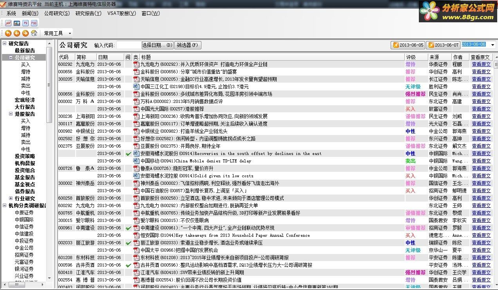
Task: Open the bar chart toolbar icon
Action: pyautogui.click(x=17, y=23)
